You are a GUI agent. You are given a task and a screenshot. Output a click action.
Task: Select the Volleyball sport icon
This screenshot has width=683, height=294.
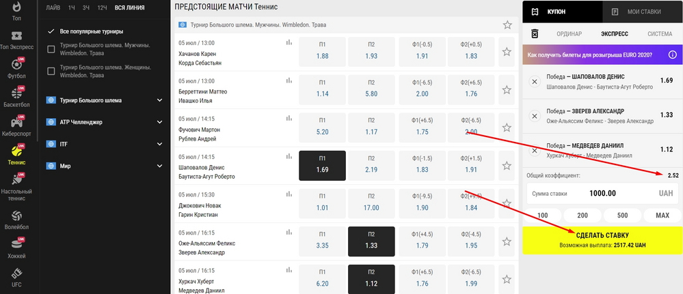(16, 220)
